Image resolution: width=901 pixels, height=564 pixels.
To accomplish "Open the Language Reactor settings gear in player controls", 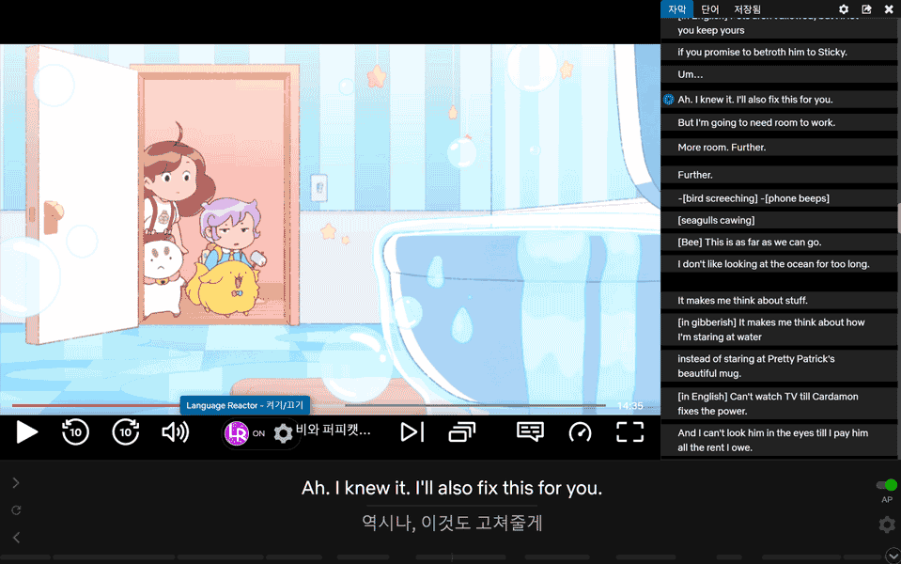I will (283, 433).
